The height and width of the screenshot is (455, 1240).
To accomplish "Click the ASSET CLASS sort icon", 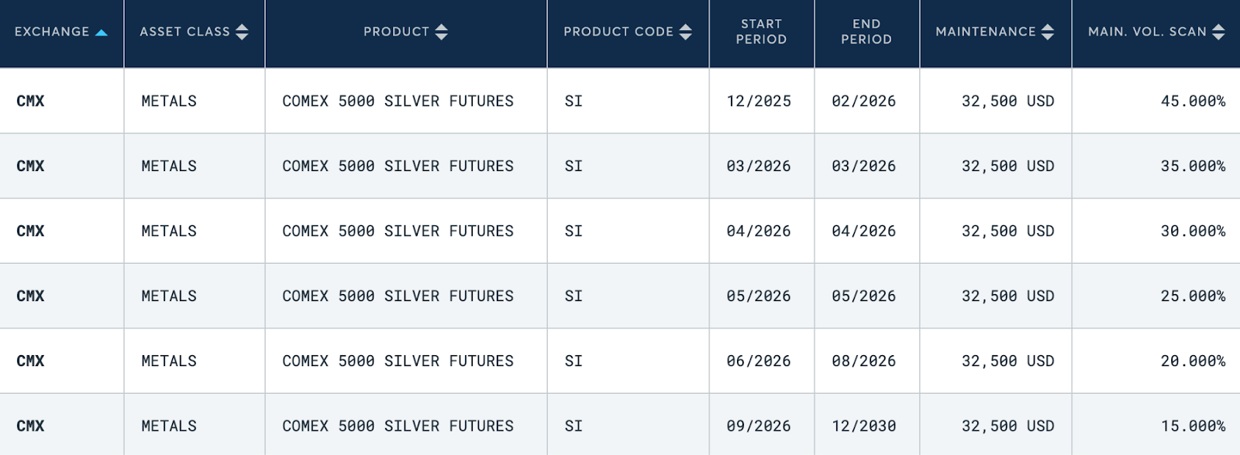I will click(x=241, y=32).
